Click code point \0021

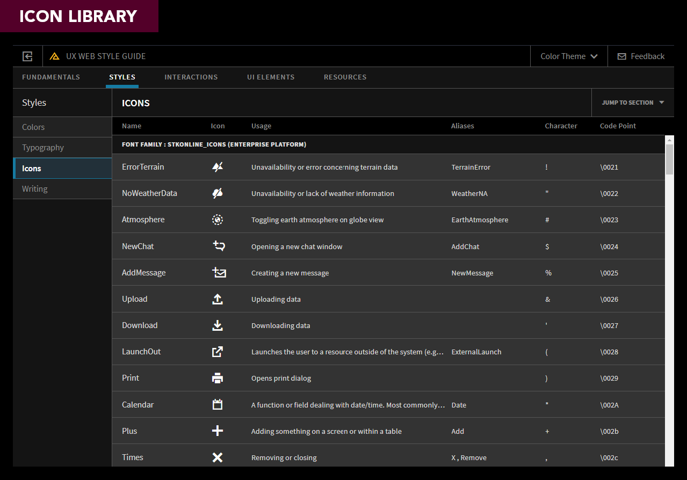click(x=609, y=167)
